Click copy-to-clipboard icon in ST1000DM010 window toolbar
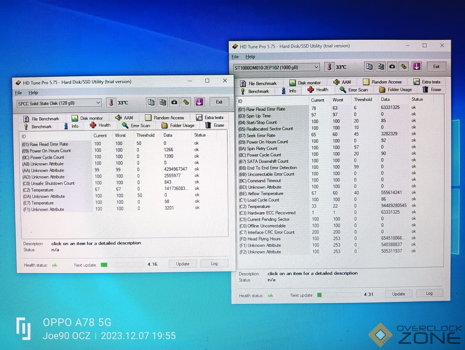The width and height of the screenshot is (465, 350). [x=369, y=66]
